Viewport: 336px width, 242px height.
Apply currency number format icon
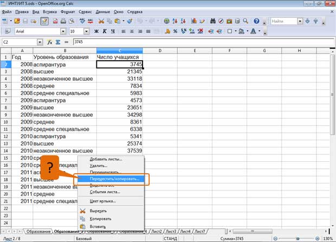point(167,31)
